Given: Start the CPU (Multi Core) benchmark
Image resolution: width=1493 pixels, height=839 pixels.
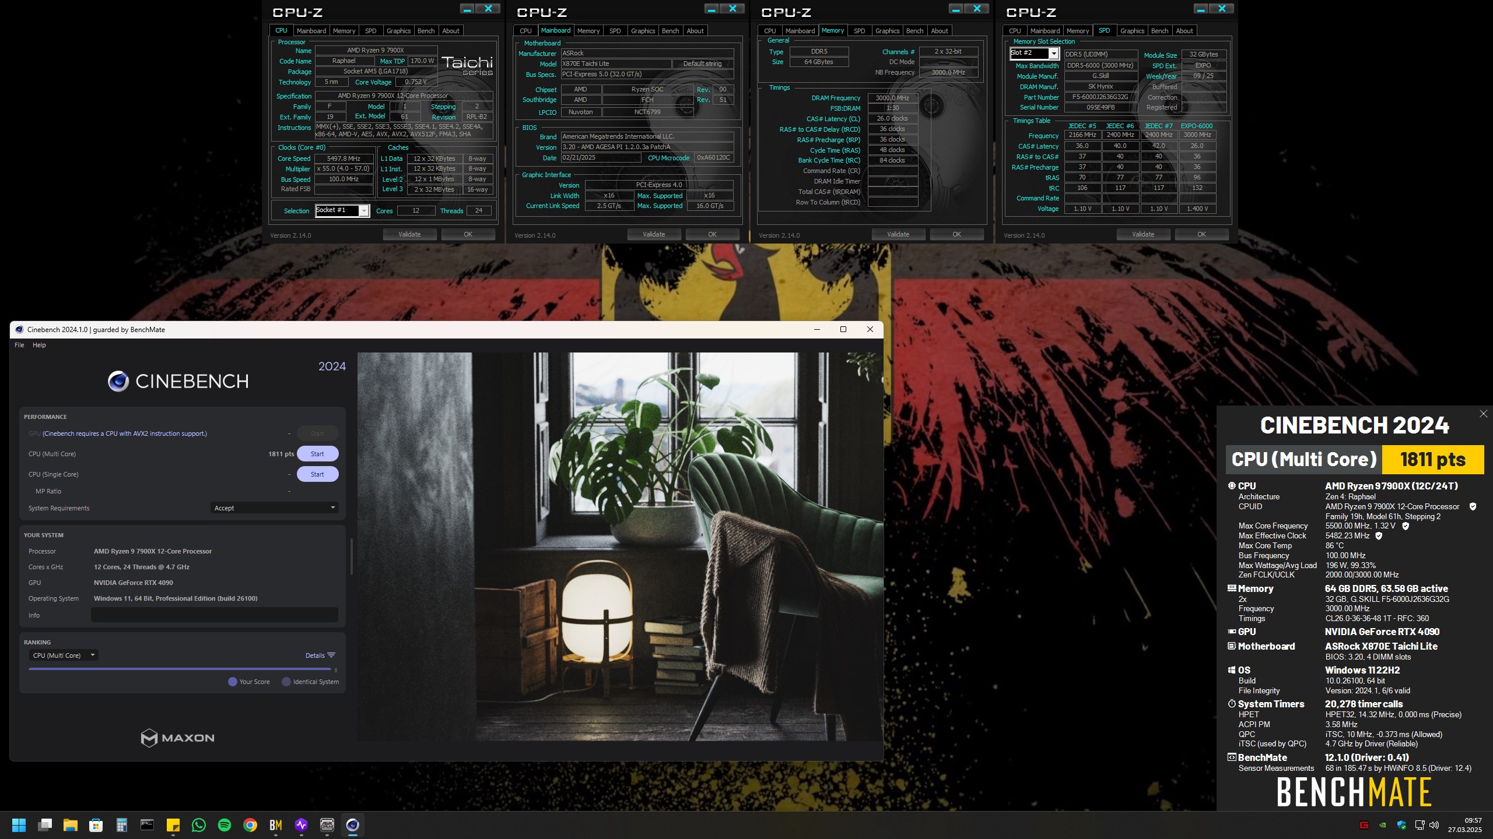Looking at the screenshot, I should pyautogui.click(x=317, y=454).
